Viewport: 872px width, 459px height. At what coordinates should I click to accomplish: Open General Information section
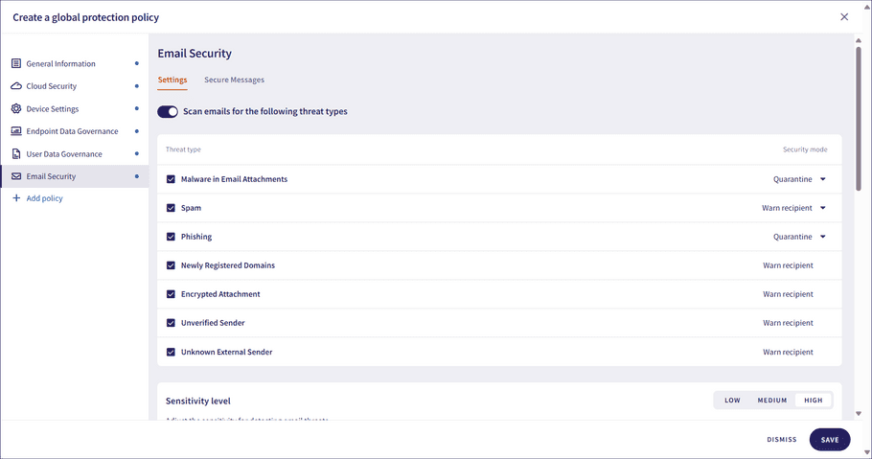pyautogui.click(x=75, y=63)
